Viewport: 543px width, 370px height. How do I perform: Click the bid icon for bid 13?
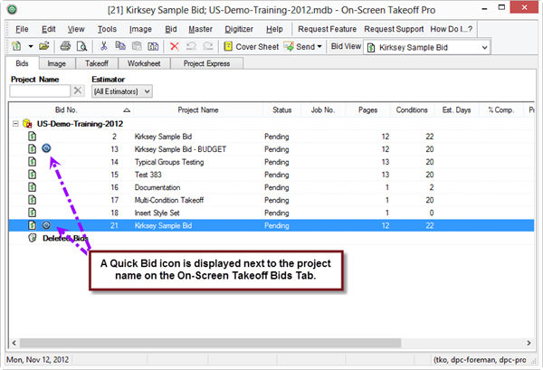[x=33, y=149]
